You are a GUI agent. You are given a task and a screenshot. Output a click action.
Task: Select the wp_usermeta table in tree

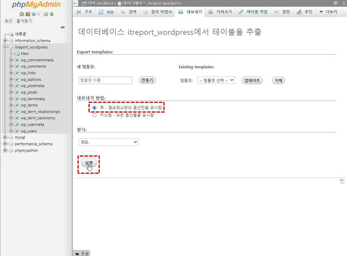tap(32, 125)
